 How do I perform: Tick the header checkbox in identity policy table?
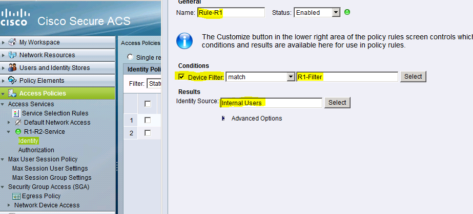click(148, 104)
